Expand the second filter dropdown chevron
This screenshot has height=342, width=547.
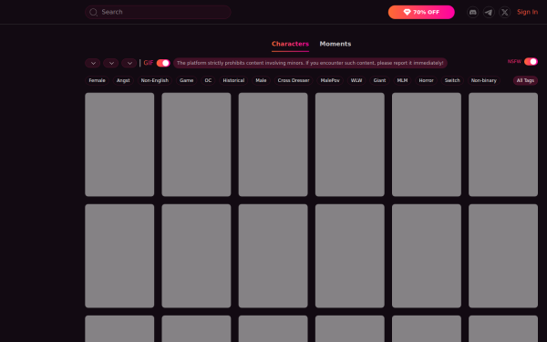point(111,63)
